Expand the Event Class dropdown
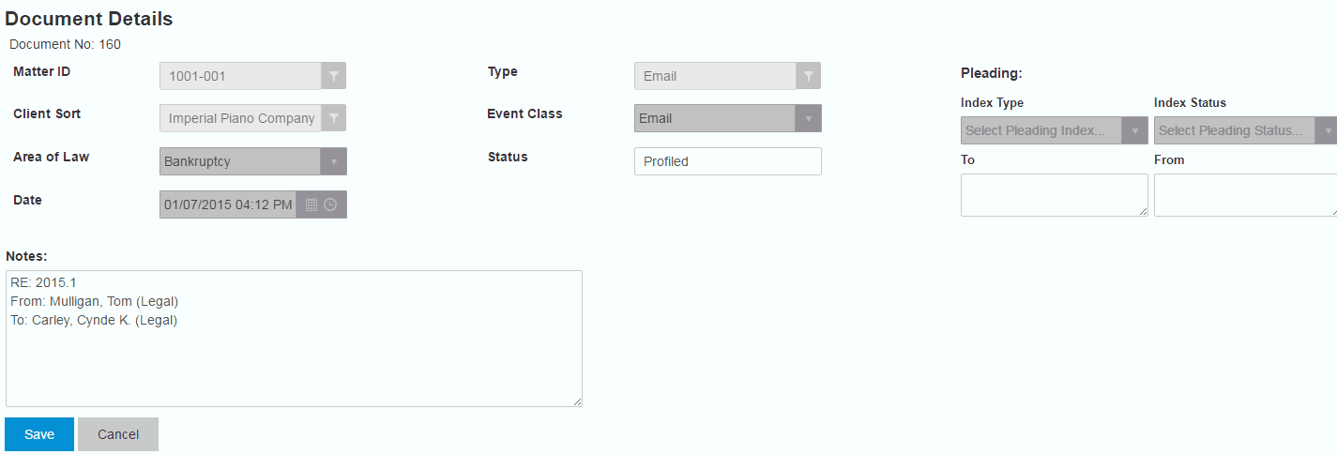 808,118
